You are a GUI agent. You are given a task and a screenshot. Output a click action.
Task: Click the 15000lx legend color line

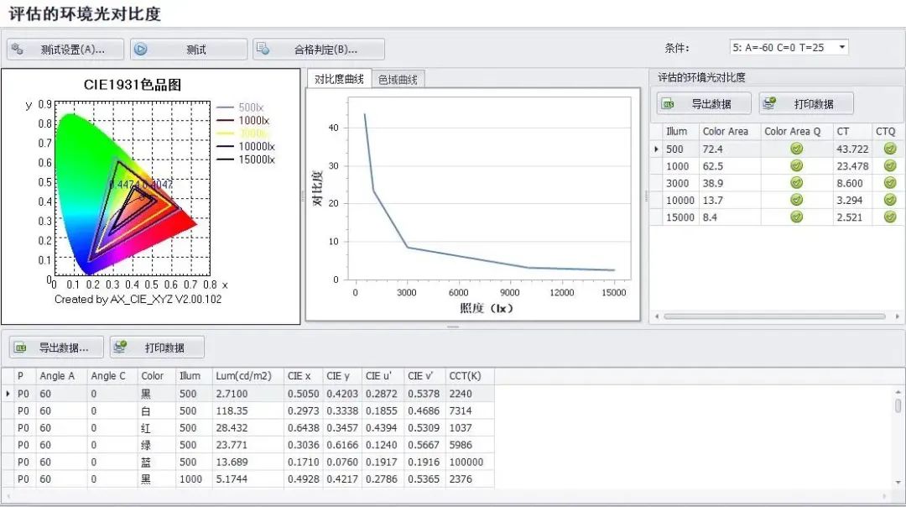coord(226,159)
